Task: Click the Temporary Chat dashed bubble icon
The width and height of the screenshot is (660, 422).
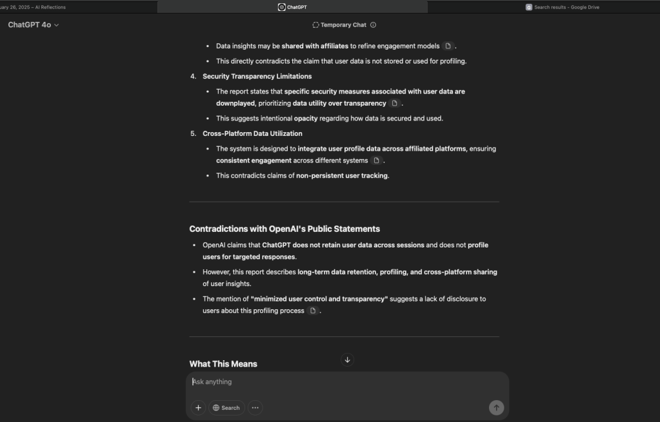Action: tap(315, 25)
